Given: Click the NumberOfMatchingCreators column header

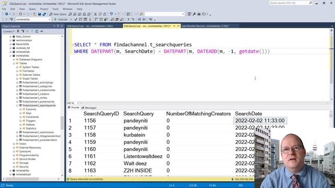Looking at the screenshot, I should click(198, 114).
